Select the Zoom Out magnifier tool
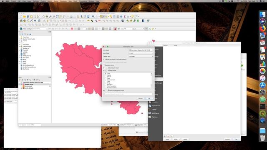267x150 pixels. coord(54,17)
